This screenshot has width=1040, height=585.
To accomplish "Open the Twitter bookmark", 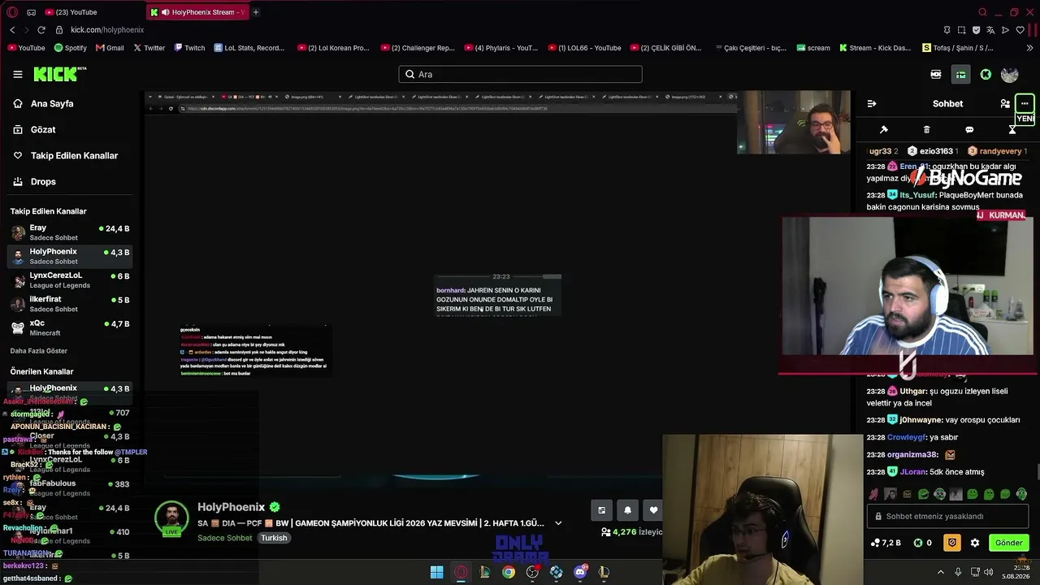I will click(x=149, y=48).
